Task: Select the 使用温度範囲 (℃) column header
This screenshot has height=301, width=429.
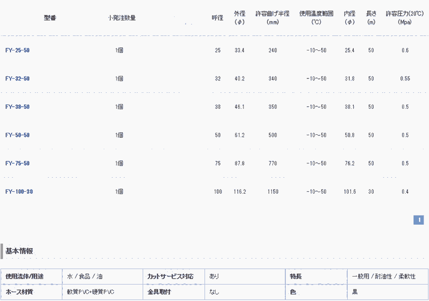Action: click(316, 18)
